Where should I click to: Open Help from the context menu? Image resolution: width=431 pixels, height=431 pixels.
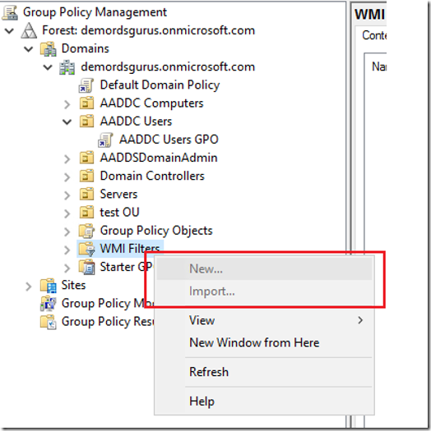coord(264,401)
